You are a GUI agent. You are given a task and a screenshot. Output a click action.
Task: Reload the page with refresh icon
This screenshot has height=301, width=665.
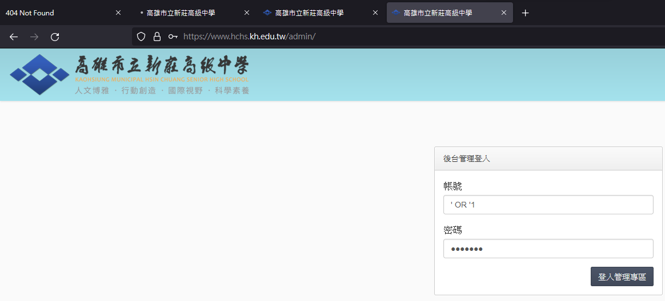coord(55,37)
